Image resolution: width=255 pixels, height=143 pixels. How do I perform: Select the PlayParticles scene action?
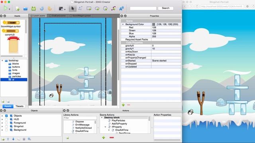tap(118, 121)
